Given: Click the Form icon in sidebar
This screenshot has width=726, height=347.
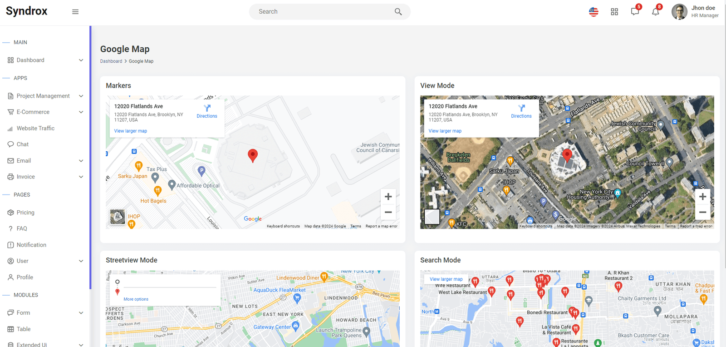Looking at the screenshot, I should click(10, 313).
